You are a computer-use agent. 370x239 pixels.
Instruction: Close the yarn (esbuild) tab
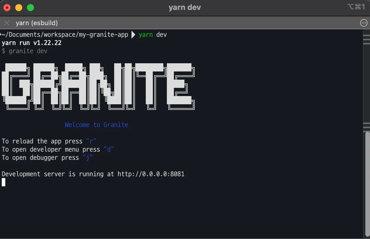point(7,23)
